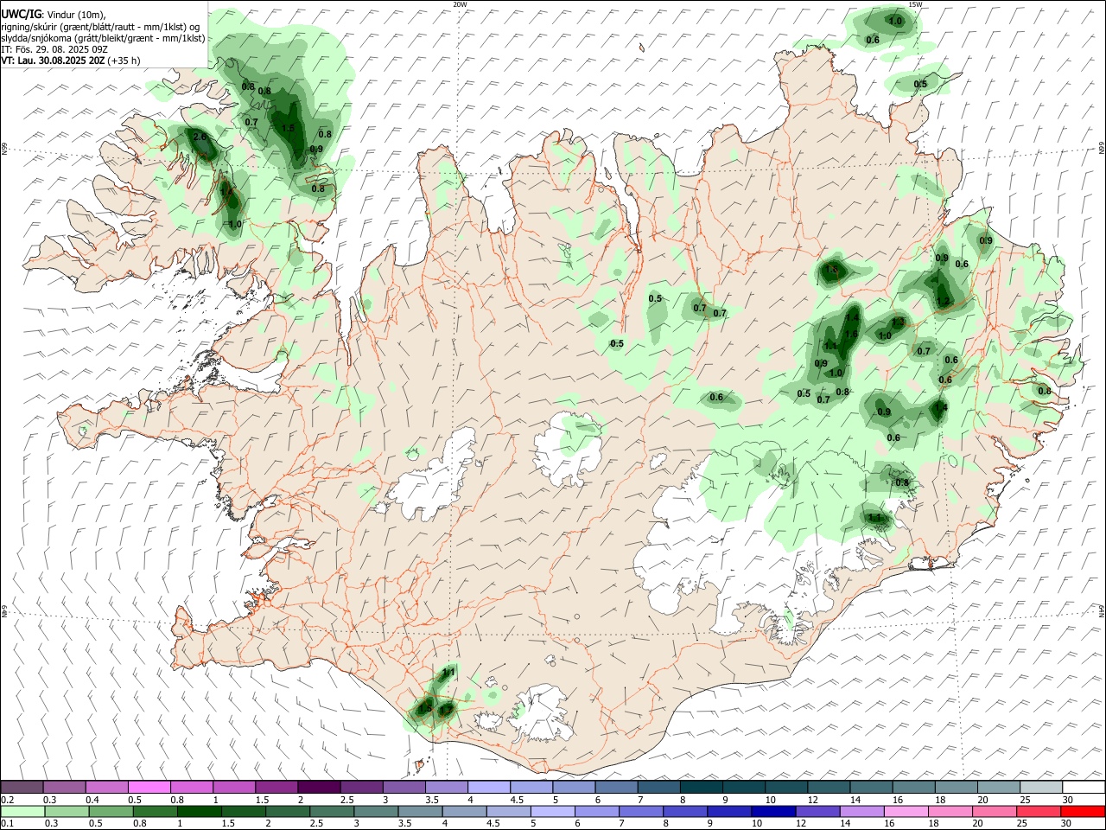
Task: Click the 'VT: Lau. 30.08.2025 20Z (+35 h)' line
Action: coord(71,61)
